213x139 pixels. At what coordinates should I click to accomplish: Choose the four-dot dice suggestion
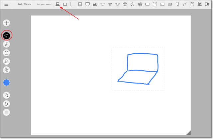pyautogui.click(x=155, y=4)
